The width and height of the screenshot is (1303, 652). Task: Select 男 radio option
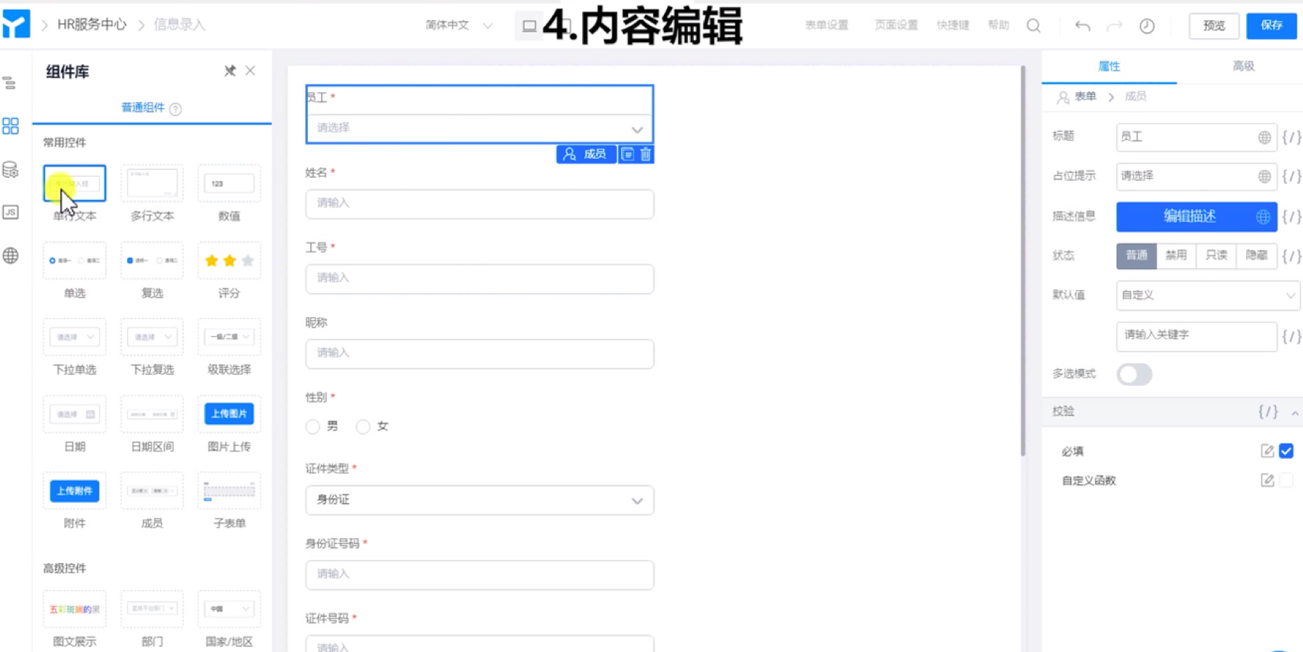point(313,427)
